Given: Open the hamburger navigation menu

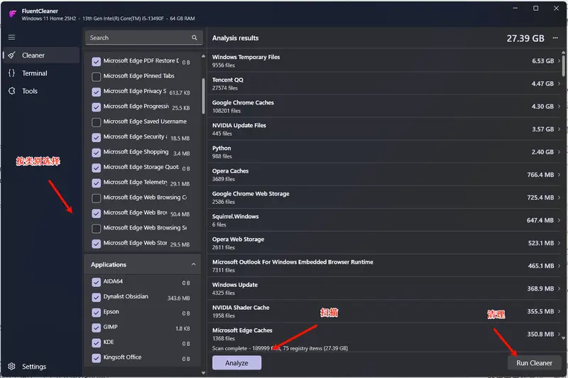Looking at the screenshot, I should coord(11,38).
